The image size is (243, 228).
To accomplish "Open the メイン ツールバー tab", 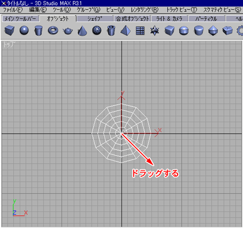I will (x=20, y=19).
